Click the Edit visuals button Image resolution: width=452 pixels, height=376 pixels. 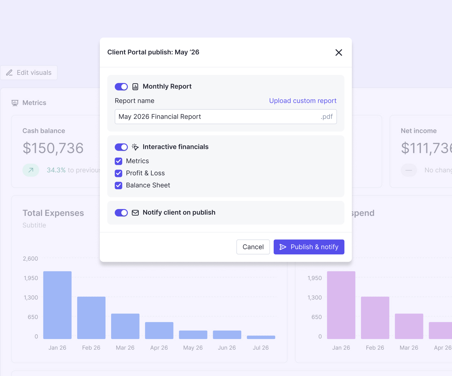(29, 73)
